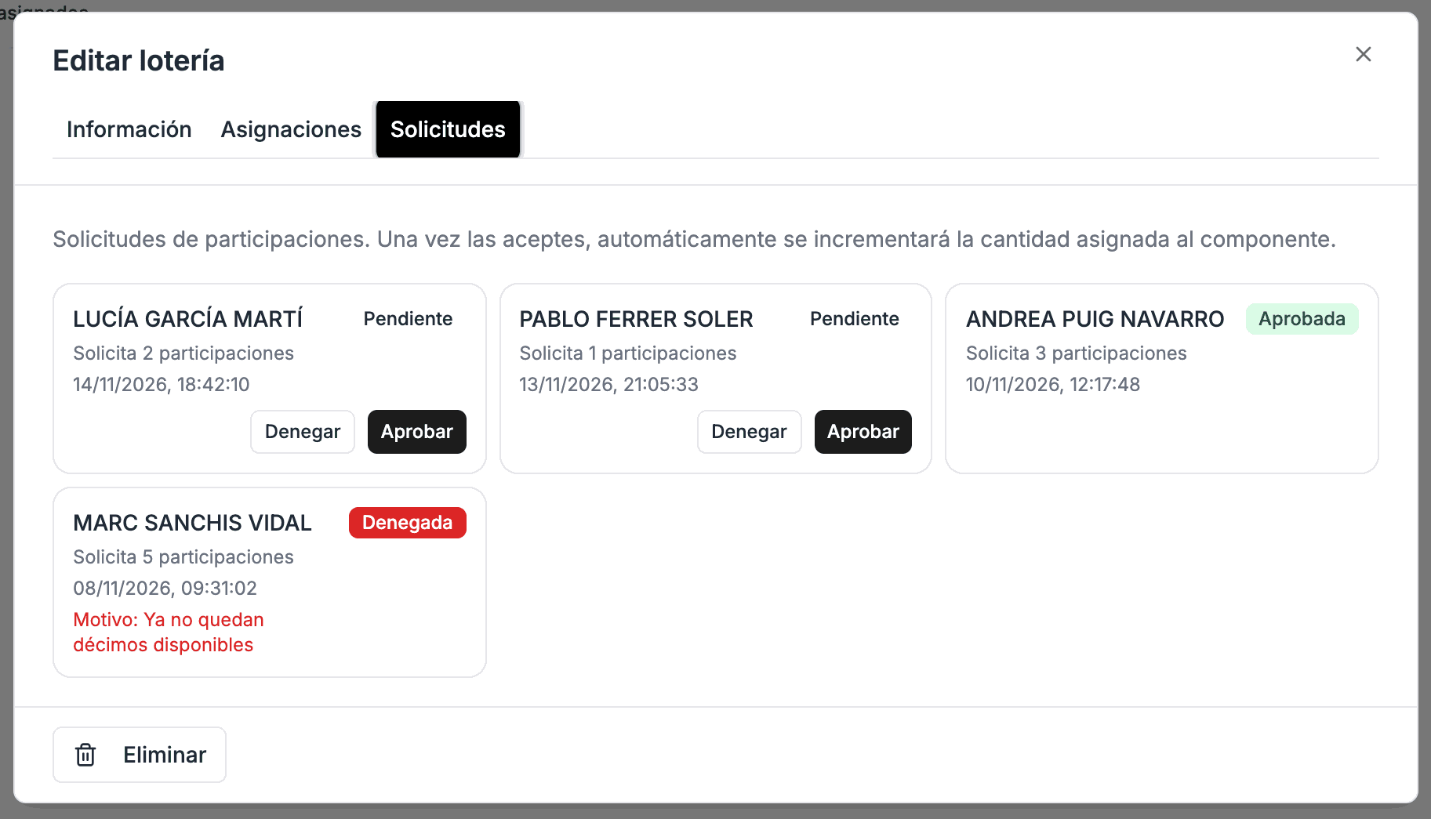This screenshot has height=819, width=1431.
Task: Select the ANDREA PUIG NAVARRO card name
Action: 1095,319
